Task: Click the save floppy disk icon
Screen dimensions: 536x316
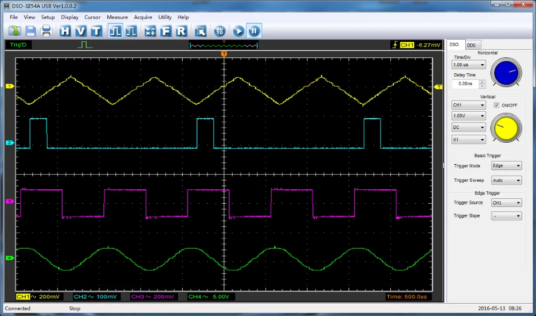Action: click(31, 31)
